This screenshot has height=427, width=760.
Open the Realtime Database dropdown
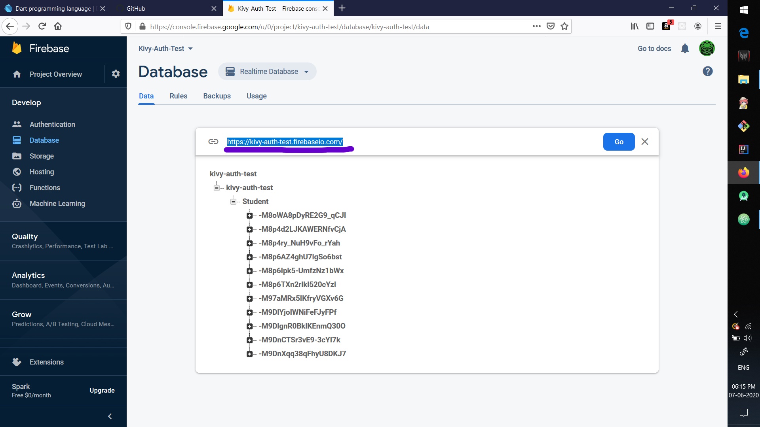(x=267, y=72)
